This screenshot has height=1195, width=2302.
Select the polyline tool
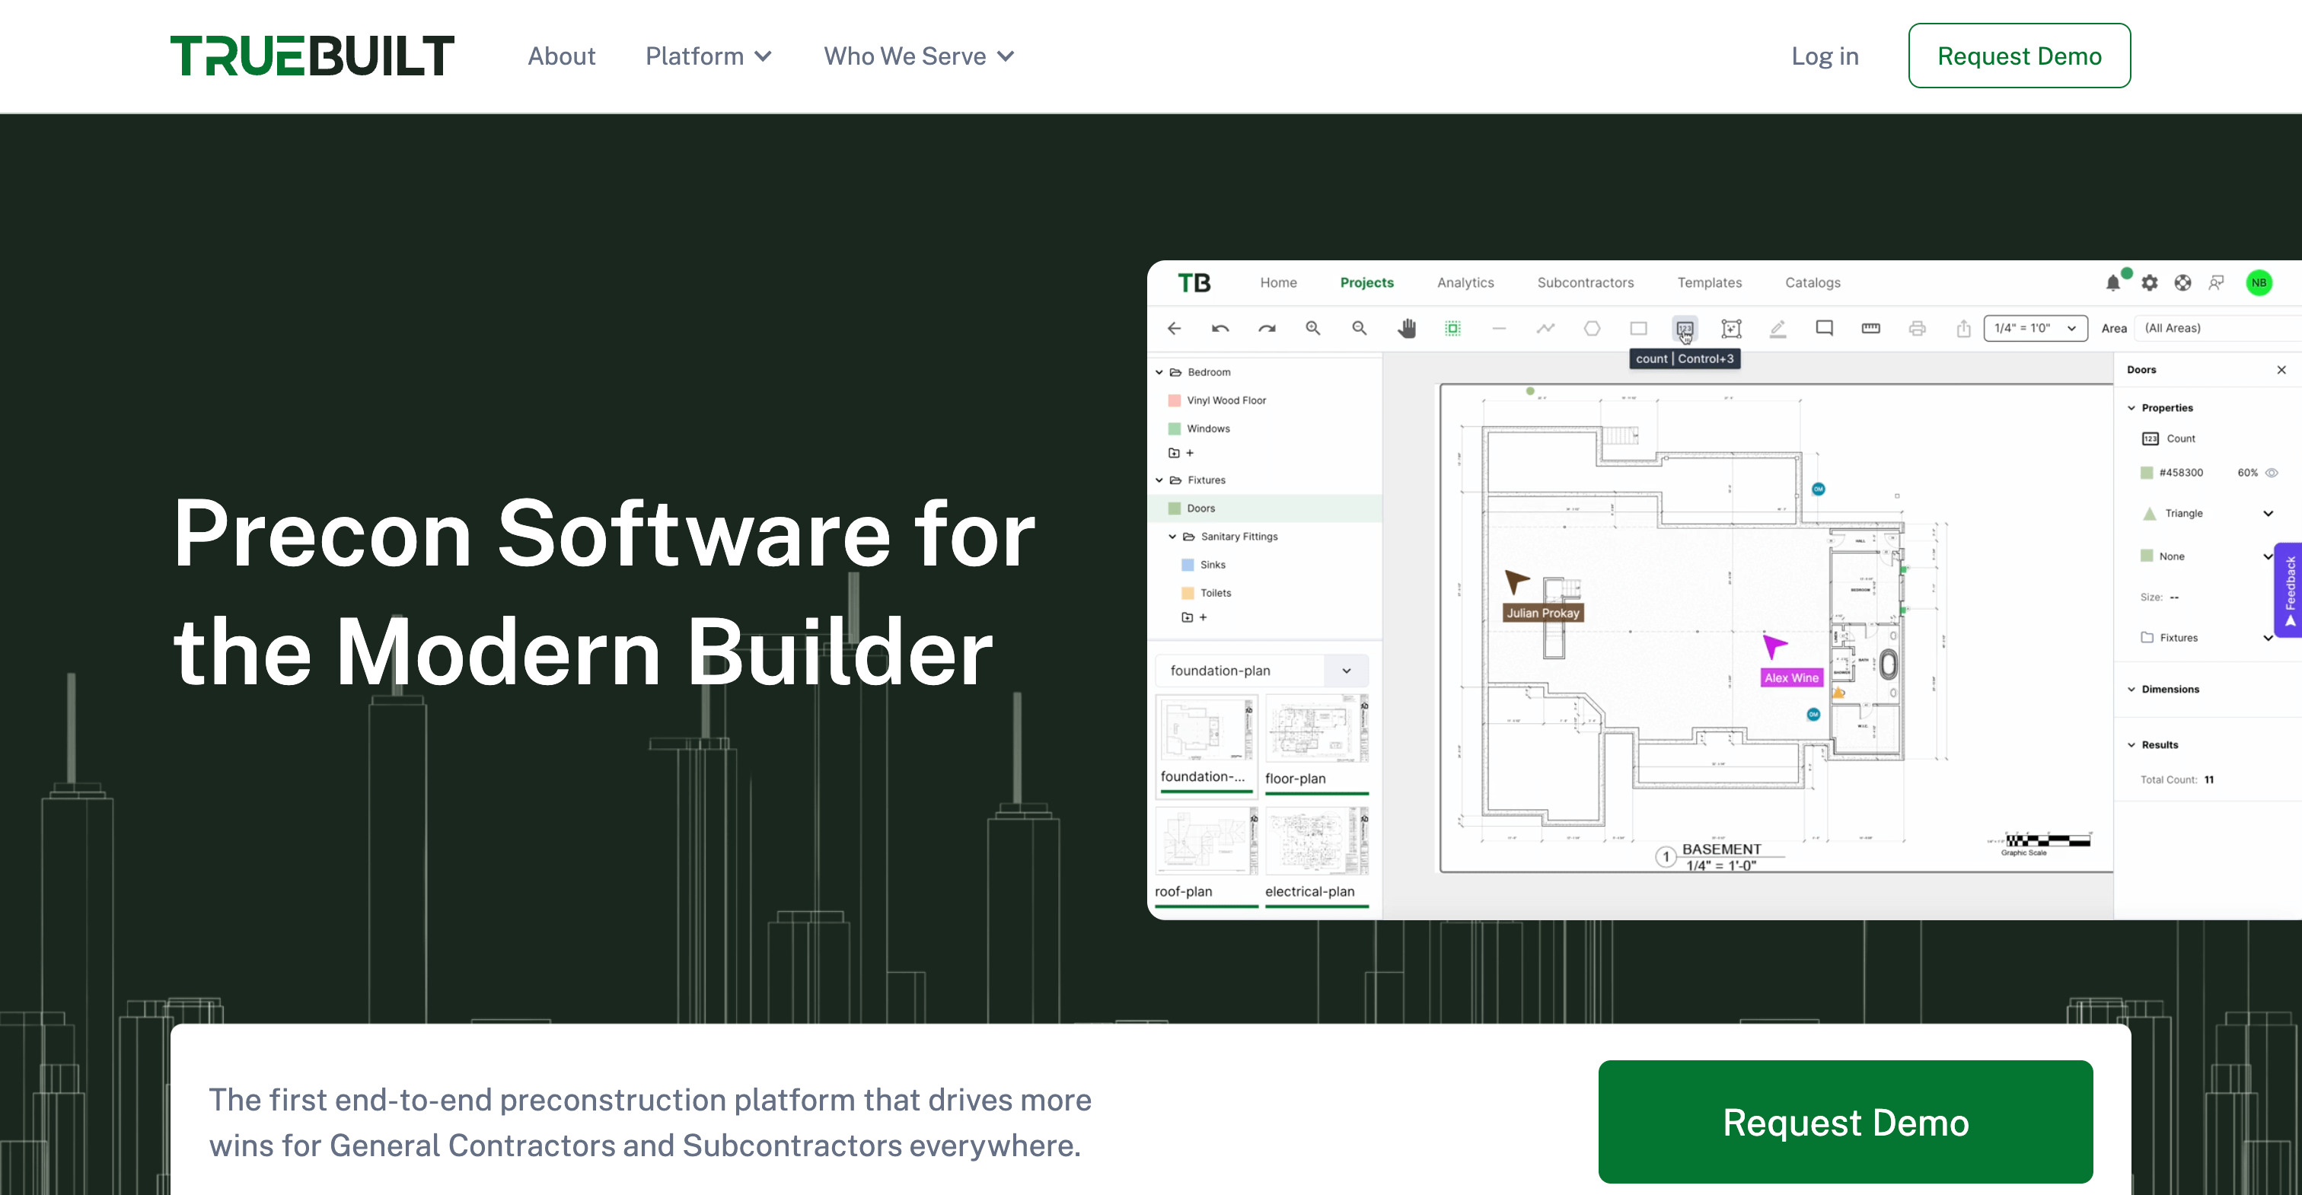pos(1545,328)
